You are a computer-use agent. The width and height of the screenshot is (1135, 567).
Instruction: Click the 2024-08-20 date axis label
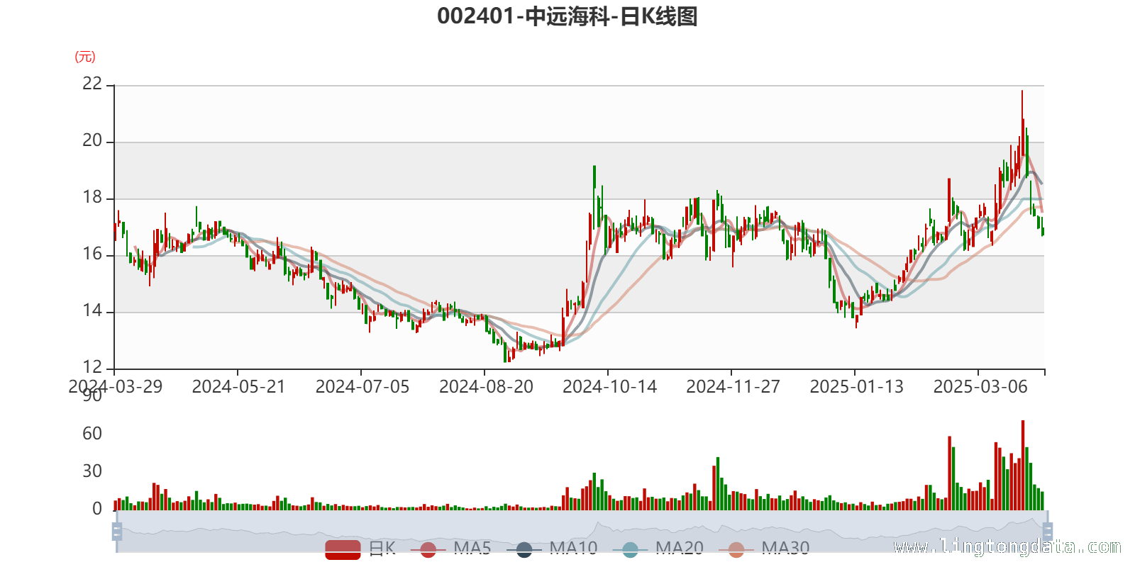486,387
